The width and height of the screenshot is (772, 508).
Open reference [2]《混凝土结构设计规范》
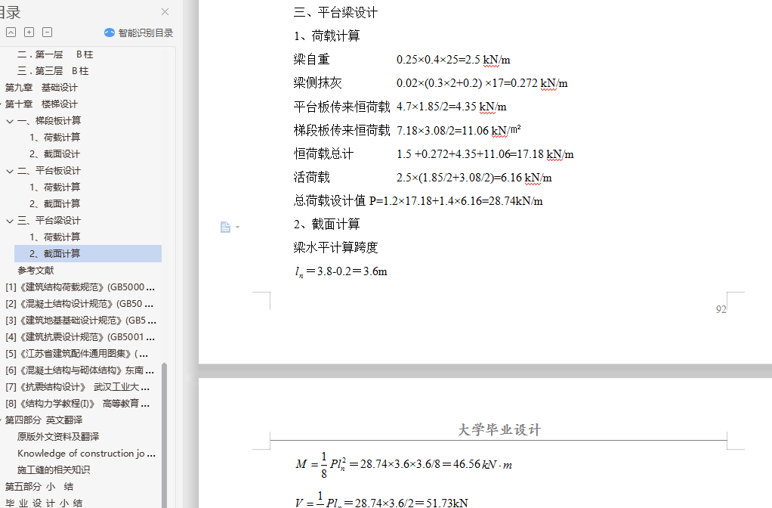click(x=80, y=304)
